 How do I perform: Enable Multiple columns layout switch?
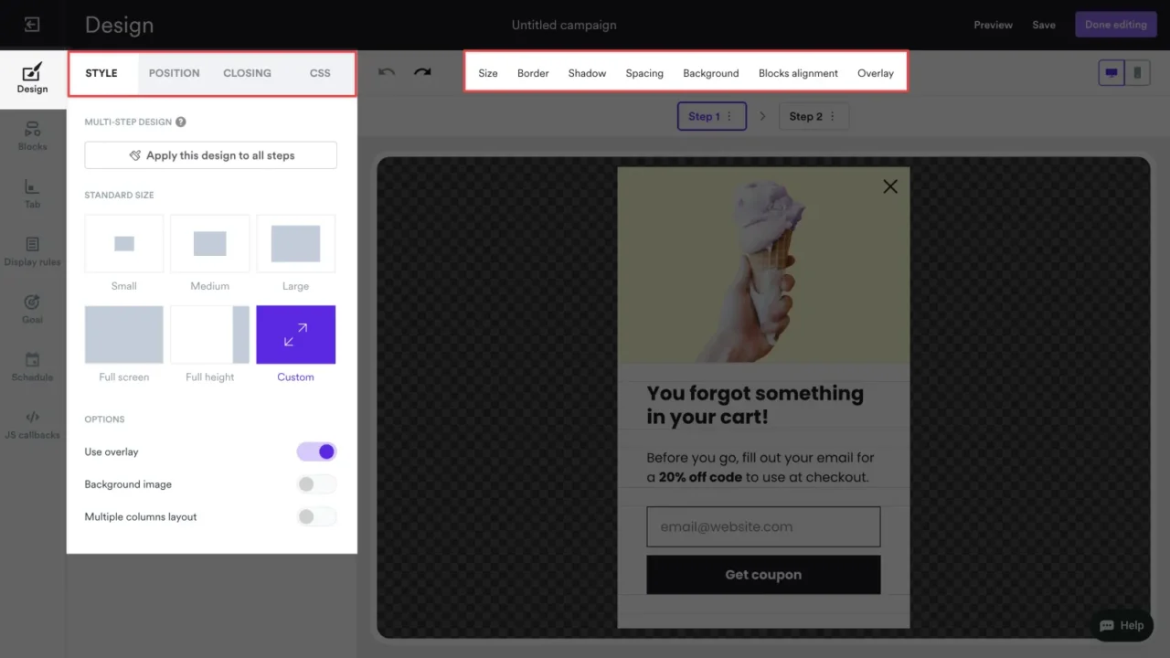[x=316, y=517]
